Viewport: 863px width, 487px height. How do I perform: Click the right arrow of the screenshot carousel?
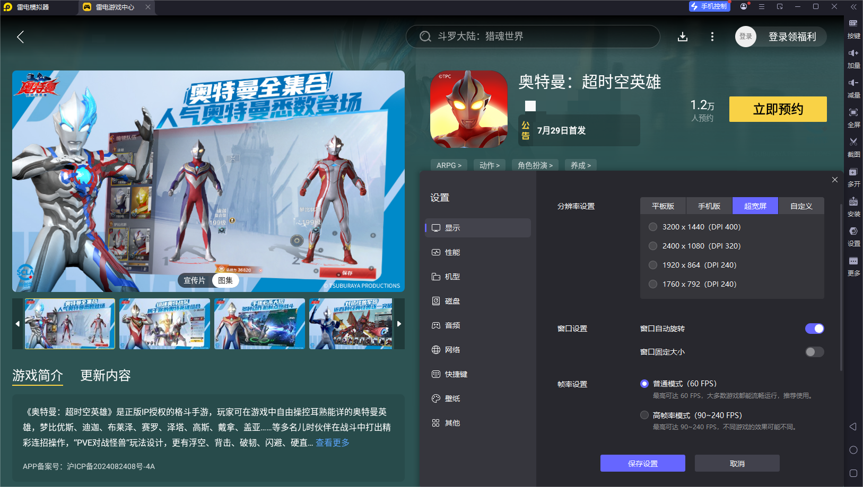coord(399,323)
